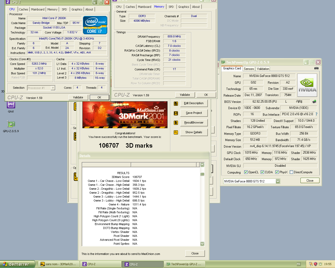Click the Edit Description icon in 3DMark
This screenshot has width=335, height=268.
coord(176,103)
